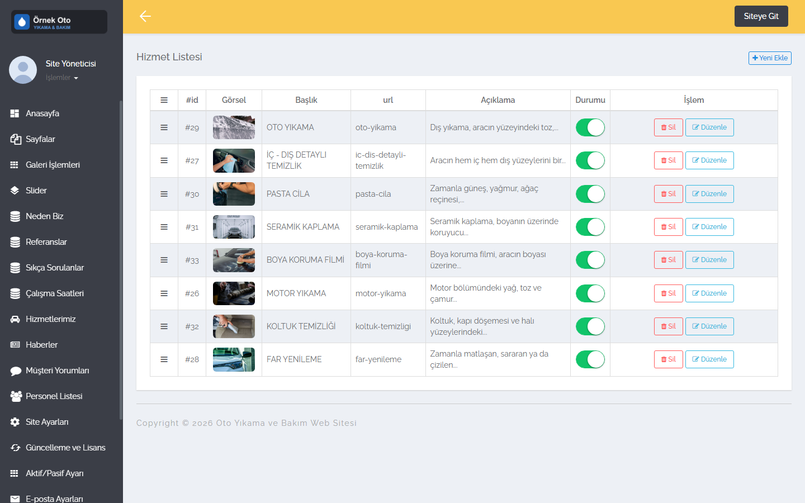Delete the OTO YIKAMA service with Sil
The image size is (805, 503).
[668, 127]
